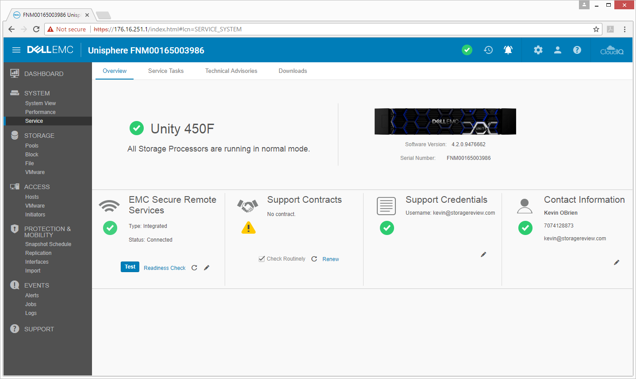Screen dimensions: 636x379
Task: Refresh the support contracts information
Action: pyautogui.click(x=314, y=259)
